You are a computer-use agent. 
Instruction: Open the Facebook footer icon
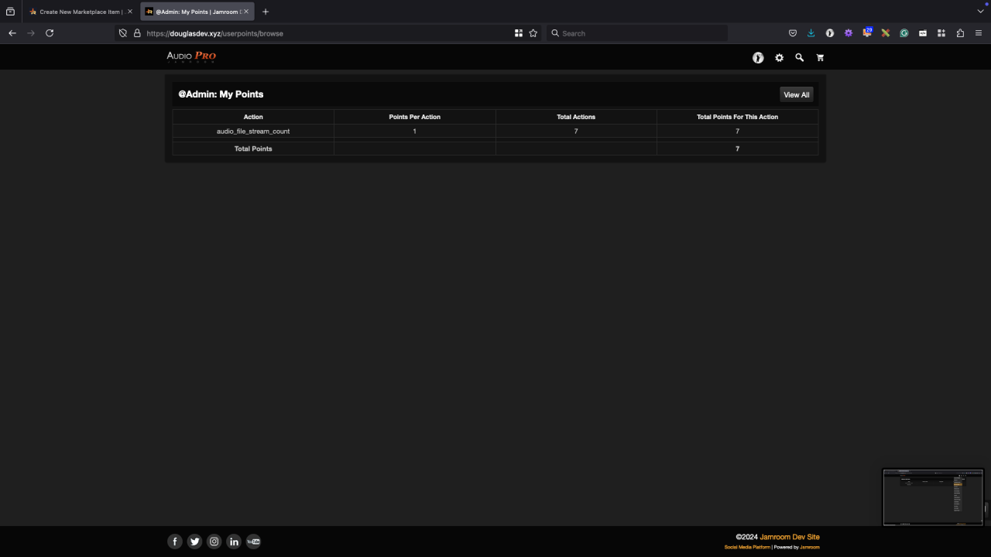click(x=175, y=542)
